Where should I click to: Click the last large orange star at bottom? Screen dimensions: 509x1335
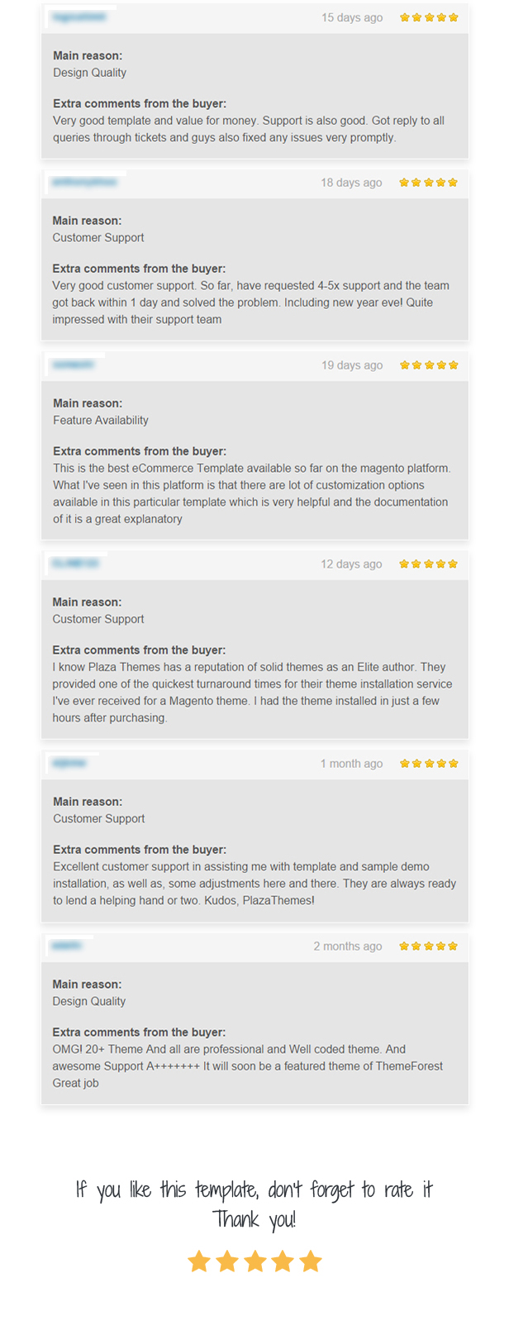[311, 1261]
